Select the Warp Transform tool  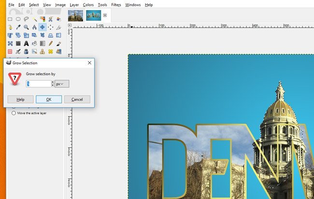[x=18, y=43]
